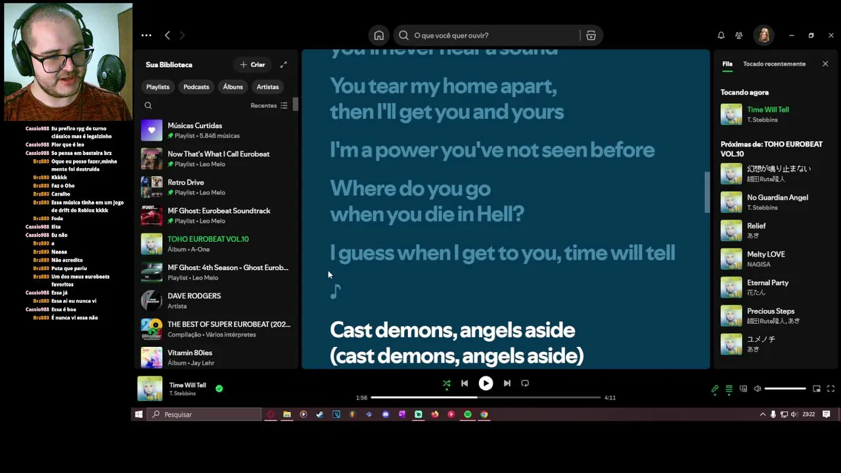Open Time Will Tell title in player bar
This screenshot has width=841, height=473.
187,385
